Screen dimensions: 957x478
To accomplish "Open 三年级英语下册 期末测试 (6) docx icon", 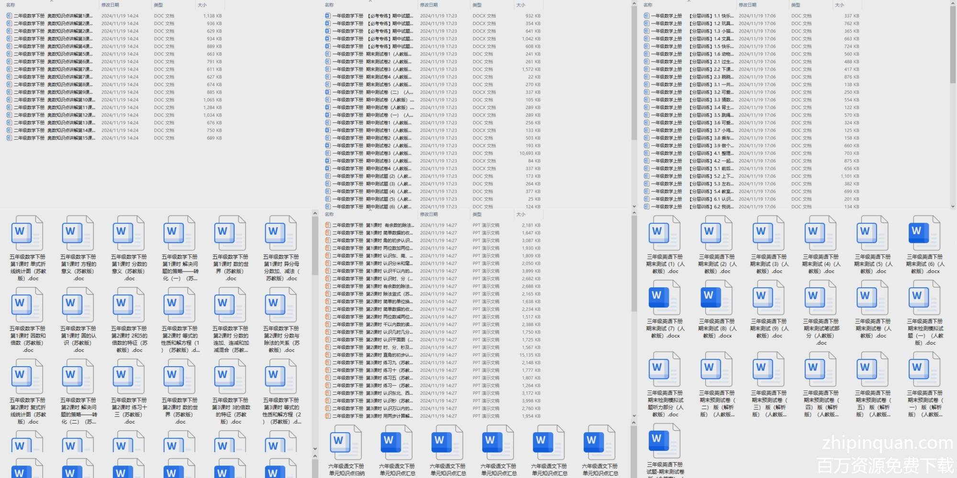I will (x=924, y=233).
